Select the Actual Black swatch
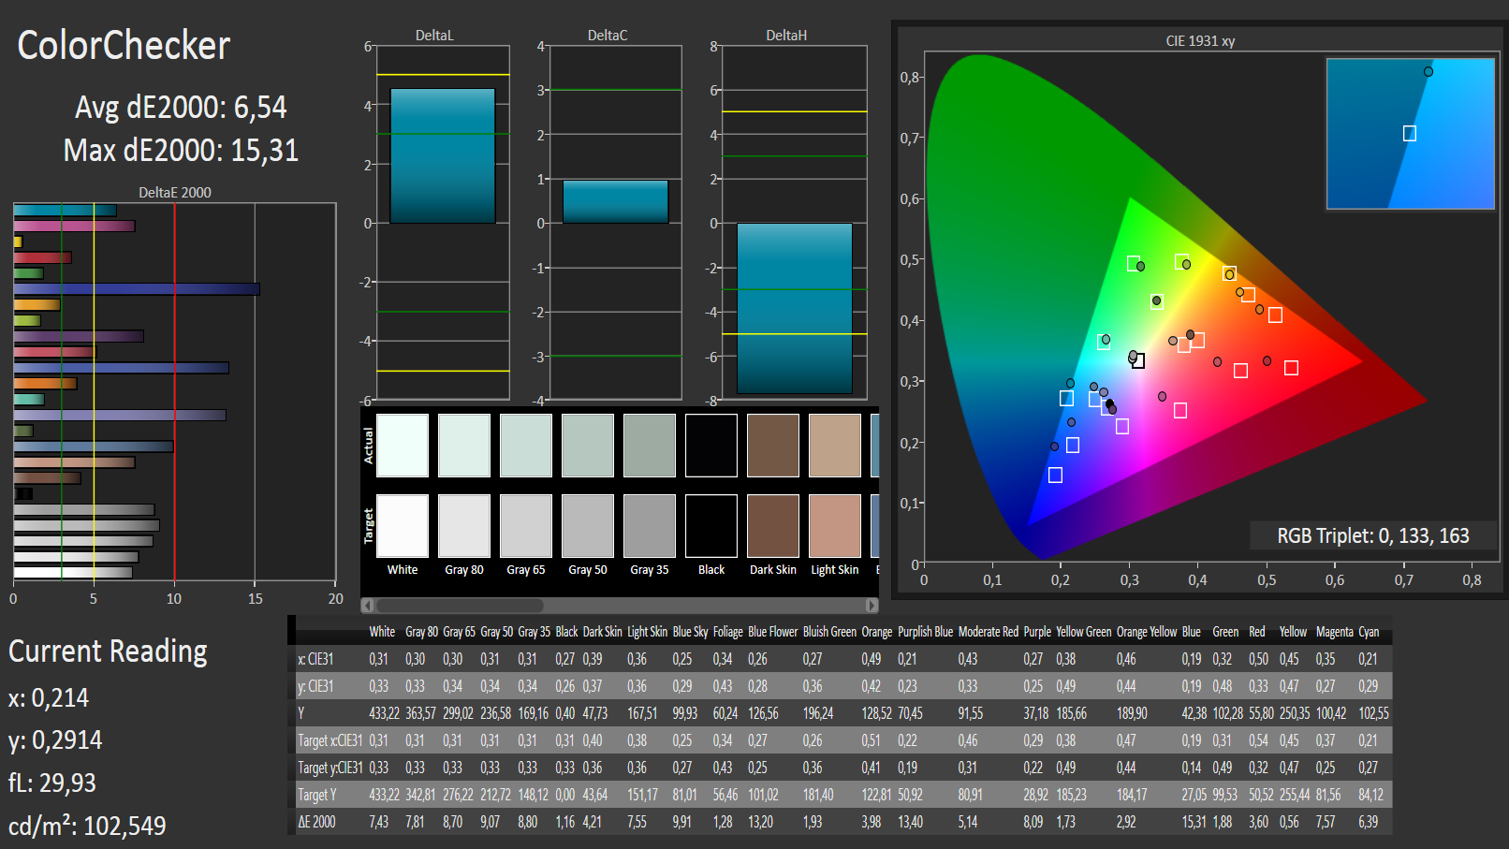This screenshot has width=1509, height=849. [x=711, y=446]
